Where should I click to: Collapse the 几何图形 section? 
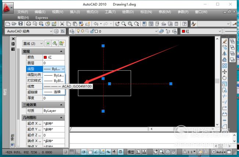pos(61,117)
